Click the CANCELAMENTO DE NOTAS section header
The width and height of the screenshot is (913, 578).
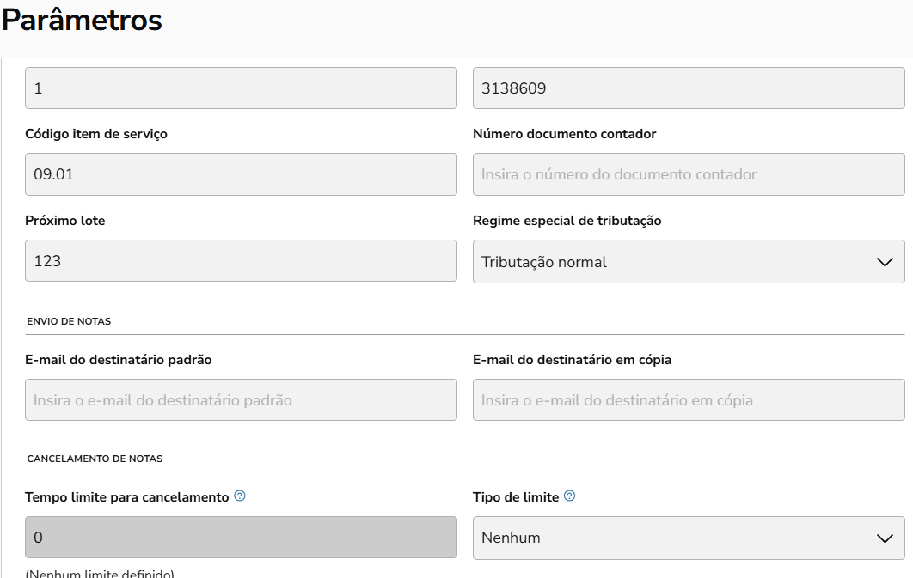pyautogui.click(x=95, y=459)
